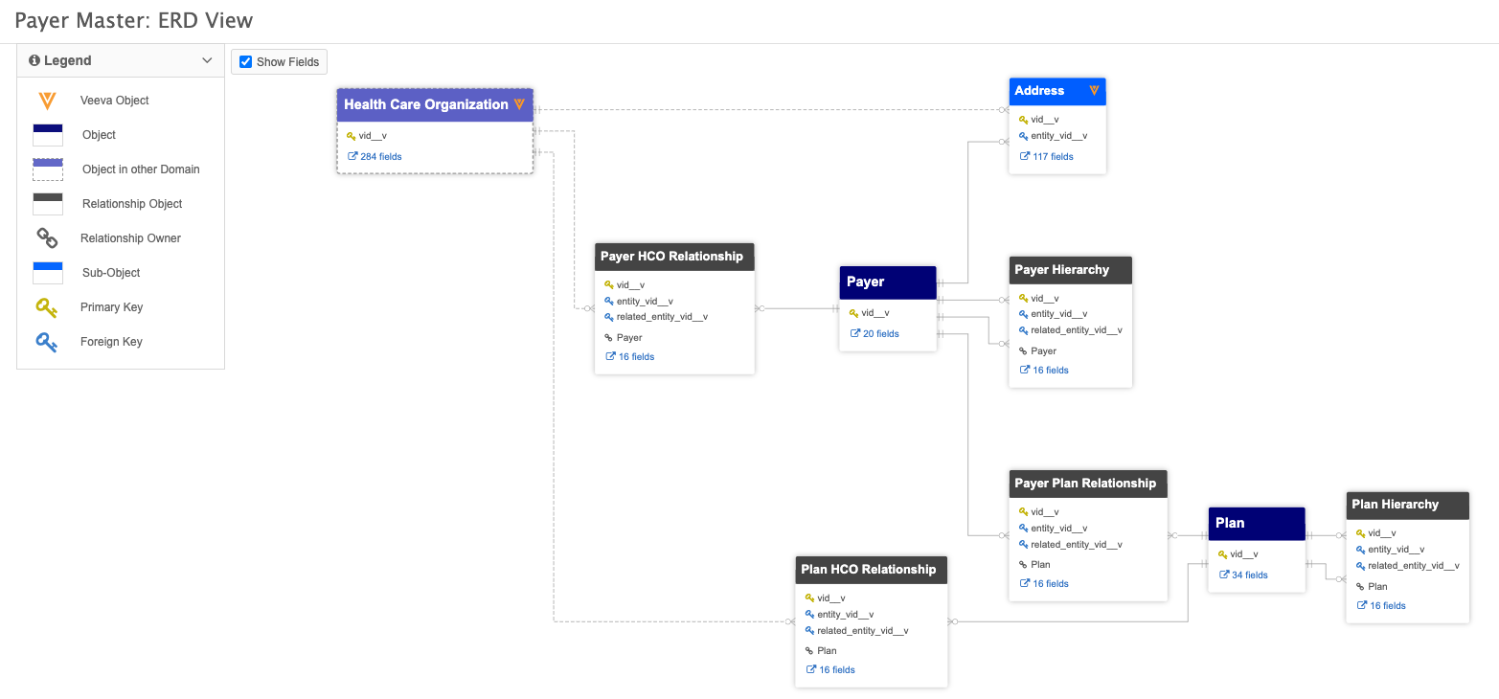Click the Relationship Owner chain-link legend icon

click(x=47, y=238)
